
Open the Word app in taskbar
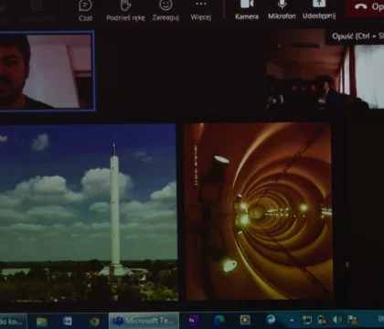68,321
